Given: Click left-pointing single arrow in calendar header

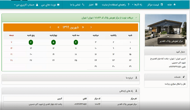Looking at the screenshot, I should (x=50, y=27).
